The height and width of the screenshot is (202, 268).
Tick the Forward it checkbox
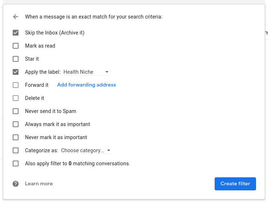coord(16,85)
